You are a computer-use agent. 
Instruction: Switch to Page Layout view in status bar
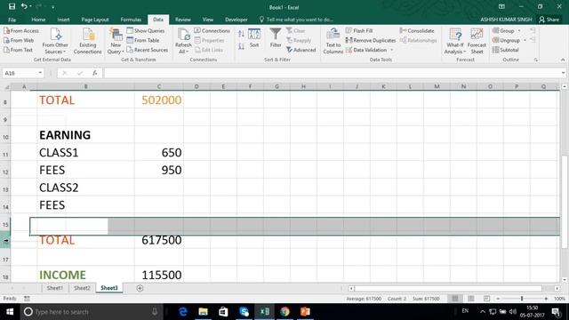point(471,299)
